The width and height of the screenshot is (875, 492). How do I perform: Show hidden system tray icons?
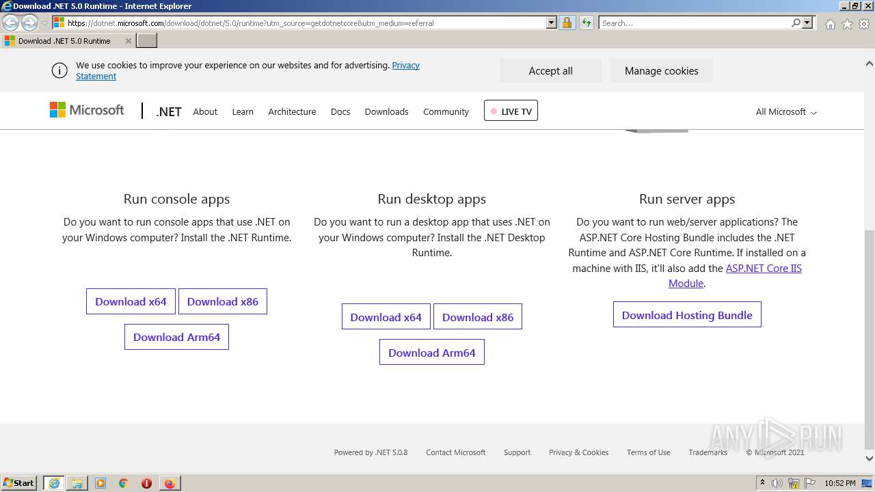762,483
